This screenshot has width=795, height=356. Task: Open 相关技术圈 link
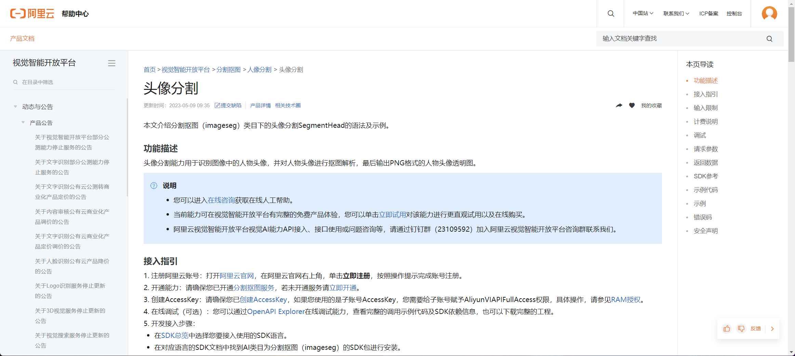tap(288, 105)
